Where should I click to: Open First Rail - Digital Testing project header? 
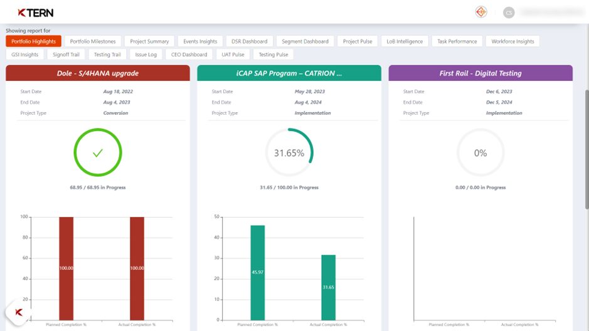[x=480, y=73]
